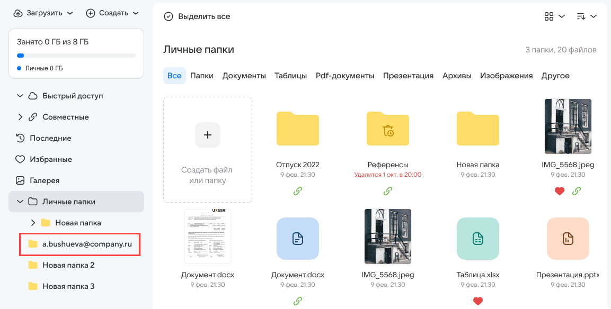
Task: Open the Документ.docx scanned page thumbnail
Action: pos(208,237)
